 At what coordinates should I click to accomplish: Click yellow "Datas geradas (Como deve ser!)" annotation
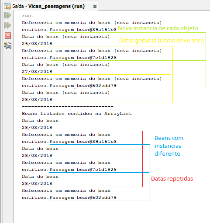pos(162,41)
